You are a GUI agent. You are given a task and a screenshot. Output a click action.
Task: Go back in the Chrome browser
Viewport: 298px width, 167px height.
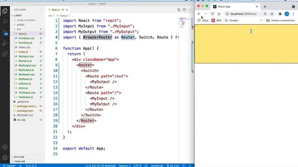(x=199, y=14)
